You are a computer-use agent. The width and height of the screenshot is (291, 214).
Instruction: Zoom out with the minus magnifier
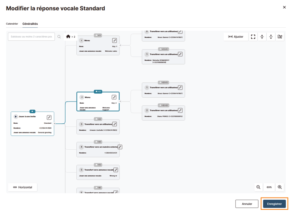258,187
